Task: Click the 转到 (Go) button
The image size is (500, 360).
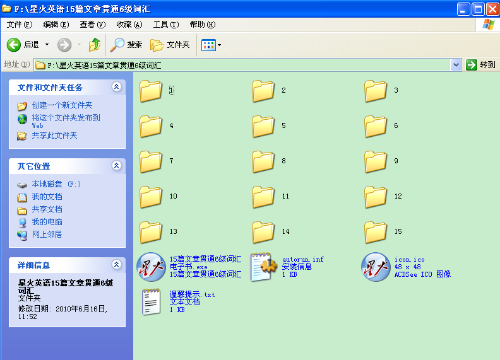Action: 480,65
